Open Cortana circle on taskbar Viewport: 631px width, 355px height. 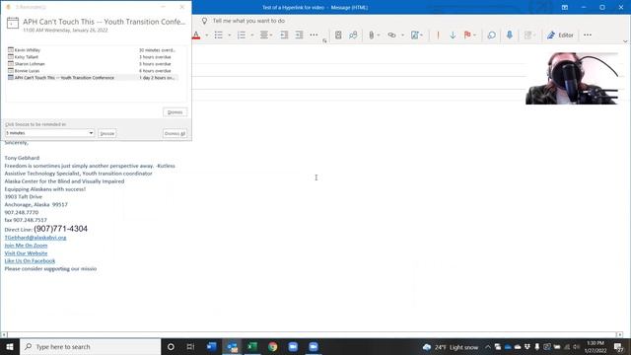point(171,346)
